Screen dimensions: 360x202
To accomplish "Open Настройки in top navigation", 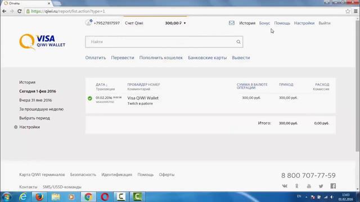I will click(304, 23).
